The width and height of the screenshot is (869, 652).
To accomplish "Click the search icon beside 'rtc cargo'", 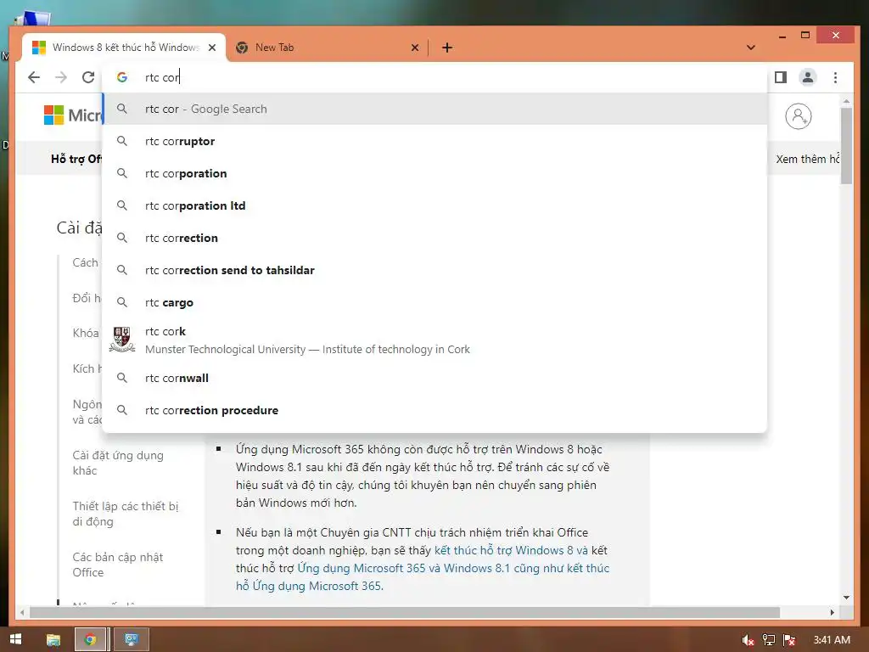I will click(x=122, y=302).
